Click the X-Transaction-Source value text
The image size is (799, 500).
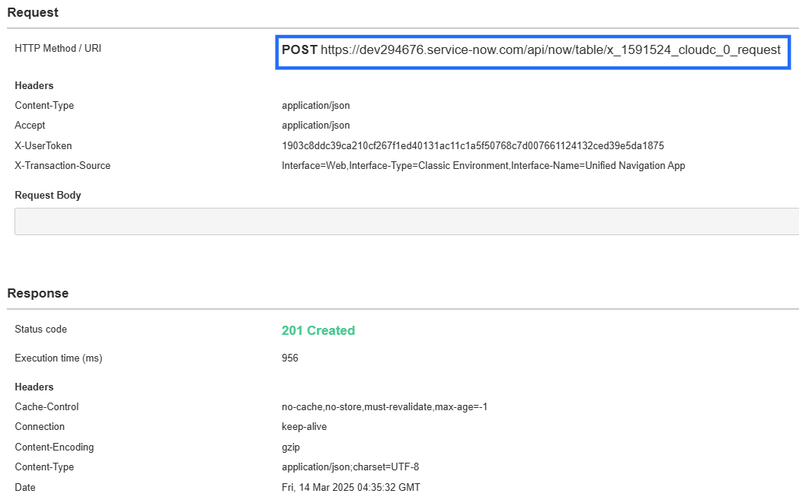484,165
